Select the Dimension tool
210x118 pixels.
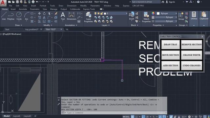(x=72, y=16)
